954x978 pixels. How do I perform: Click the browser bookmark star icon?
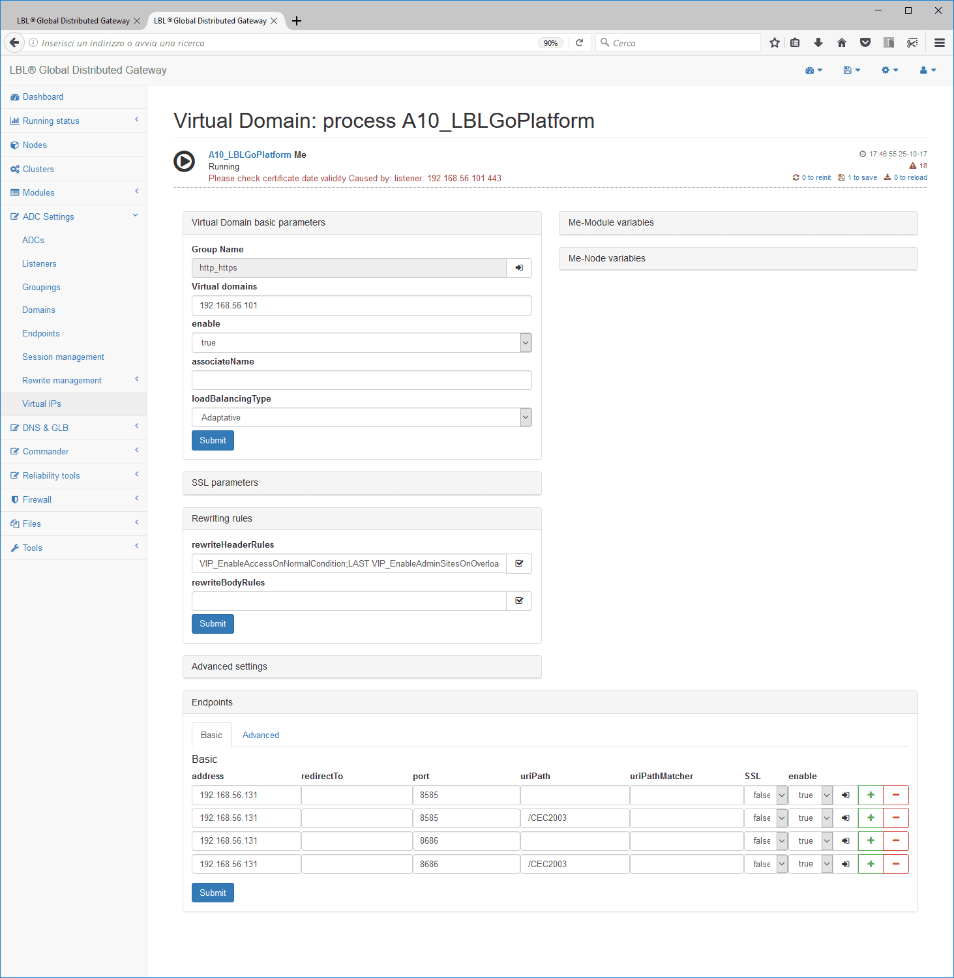click(775, 43)
